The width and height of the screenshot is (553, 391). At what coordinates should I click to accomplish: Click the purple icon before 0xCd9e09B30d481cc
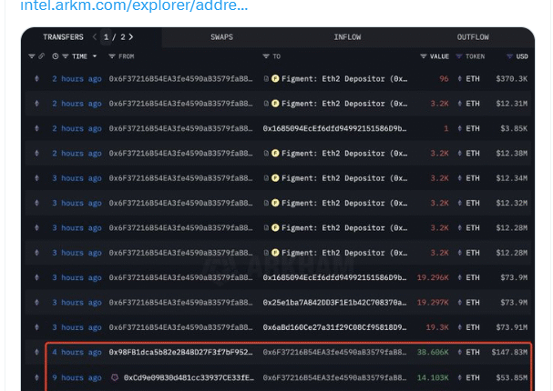click(x=115, y=376)
